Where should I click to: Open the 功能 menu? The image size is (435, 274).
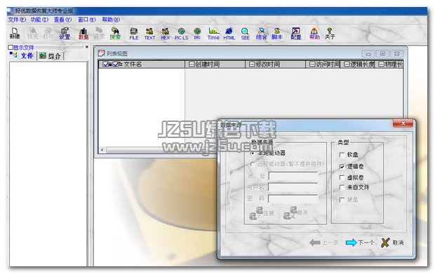pos(39,20)
